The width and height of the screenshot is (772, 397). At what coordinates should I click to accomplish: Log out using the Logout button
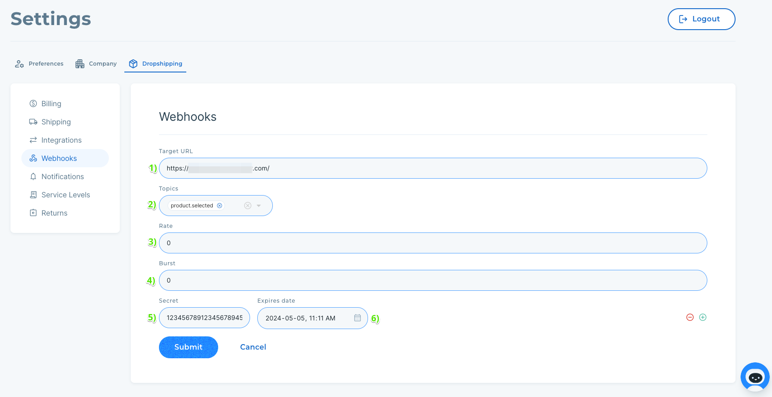tap(701, 19)
